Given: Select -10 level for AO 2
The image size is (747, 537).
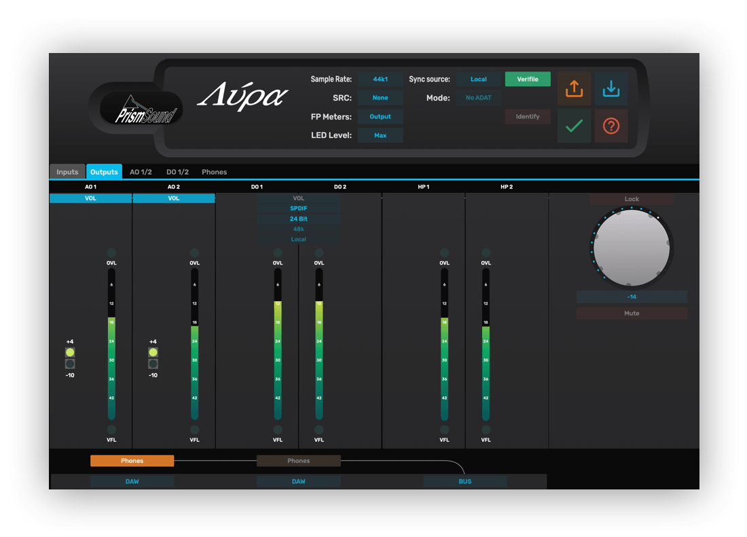Looking at the screenshot, I should click(153, 364).
